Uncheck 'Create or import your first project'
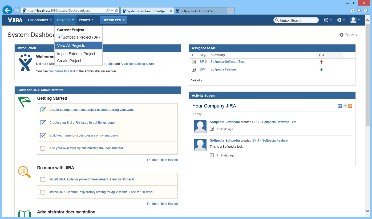 [x=43, y=110]
